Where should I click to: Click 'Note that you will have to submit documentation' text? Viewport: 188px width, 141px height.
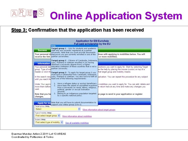[74, 103]
